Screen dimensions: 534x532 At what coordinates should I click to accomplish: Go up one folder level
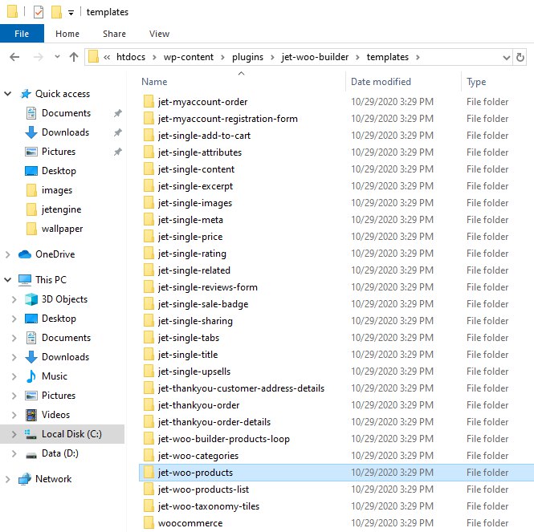point(74,57)
